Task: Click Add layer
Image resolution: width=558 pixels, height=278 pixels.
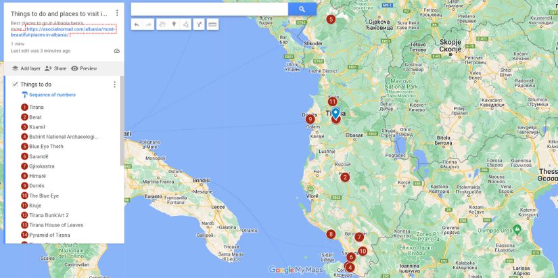Action: coord(26,68)
